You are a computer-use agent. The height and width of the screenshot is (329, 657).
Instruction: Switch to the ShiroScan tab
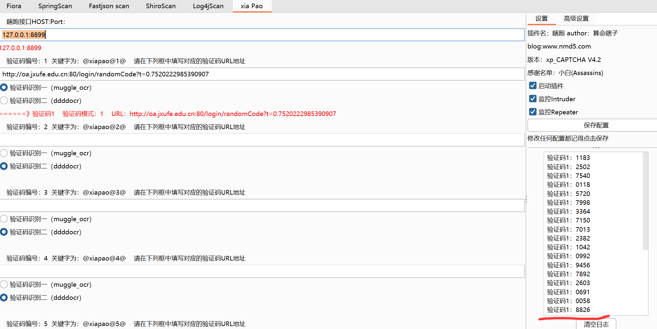161,6
